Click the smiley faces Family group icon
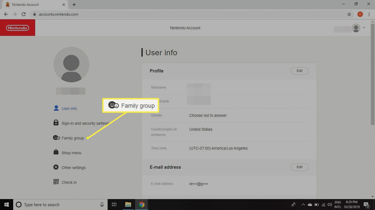Screen dimensions: 375x210 (x=56, y=138)
